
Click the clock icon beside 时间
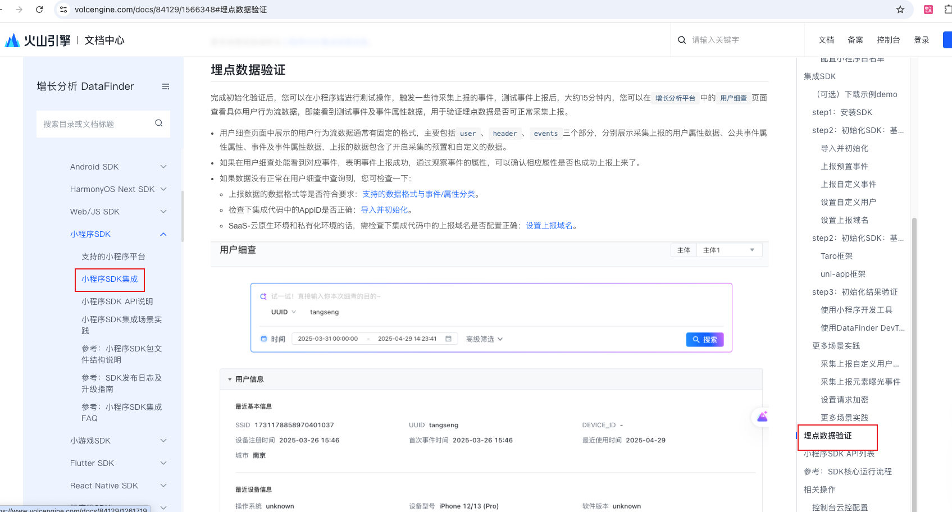coord(264,339)
